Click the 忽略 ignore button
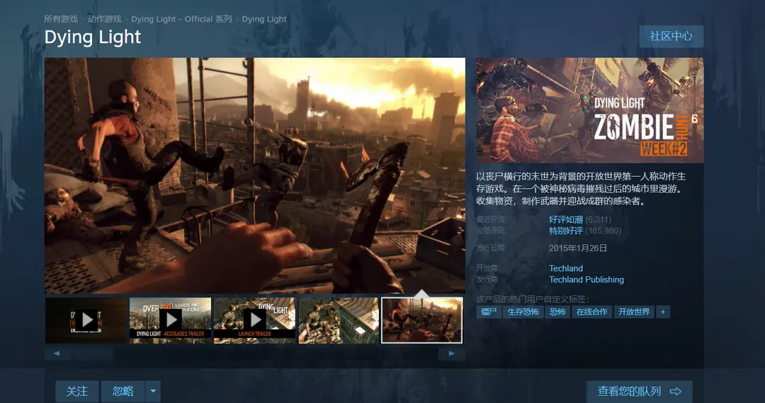This screenshot has width=765, height=403. tap(123, 391)
